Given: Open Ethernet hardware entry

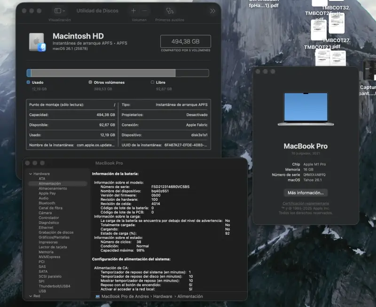Looking at the screenshot, I should click(46, 228).
